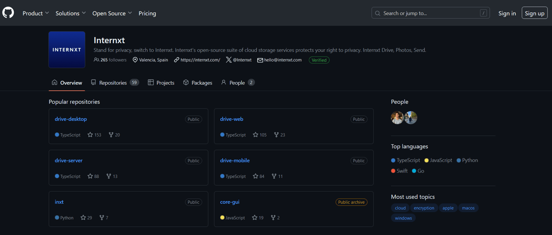552x235 pixels.
Task: Open the Internxt organization avatar
Action: pyautogui.click(x=67, y=50)
